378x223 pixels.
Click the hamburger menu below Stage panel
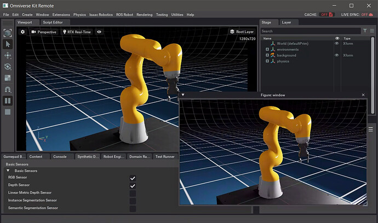click(370, 130)
